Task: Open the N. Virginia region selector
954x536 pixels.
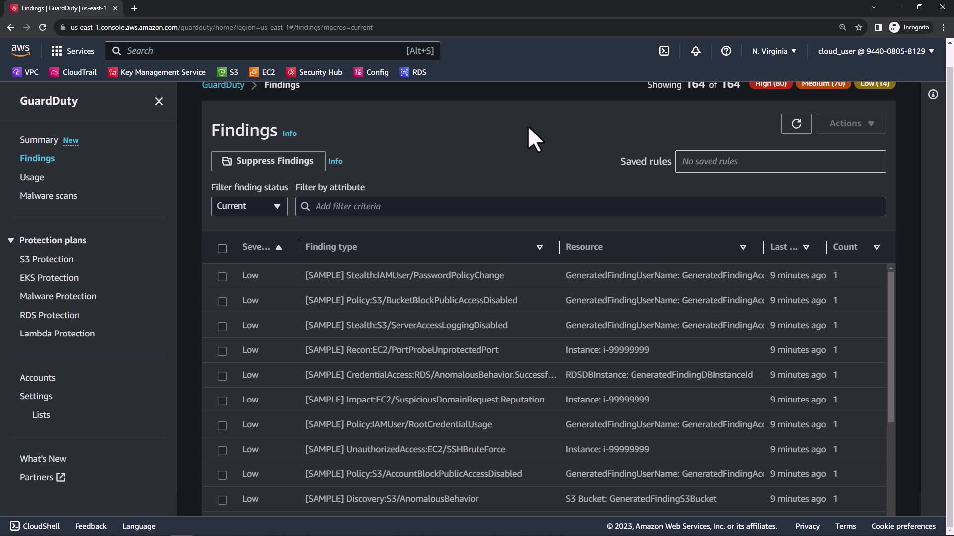Action: point(774,51)
